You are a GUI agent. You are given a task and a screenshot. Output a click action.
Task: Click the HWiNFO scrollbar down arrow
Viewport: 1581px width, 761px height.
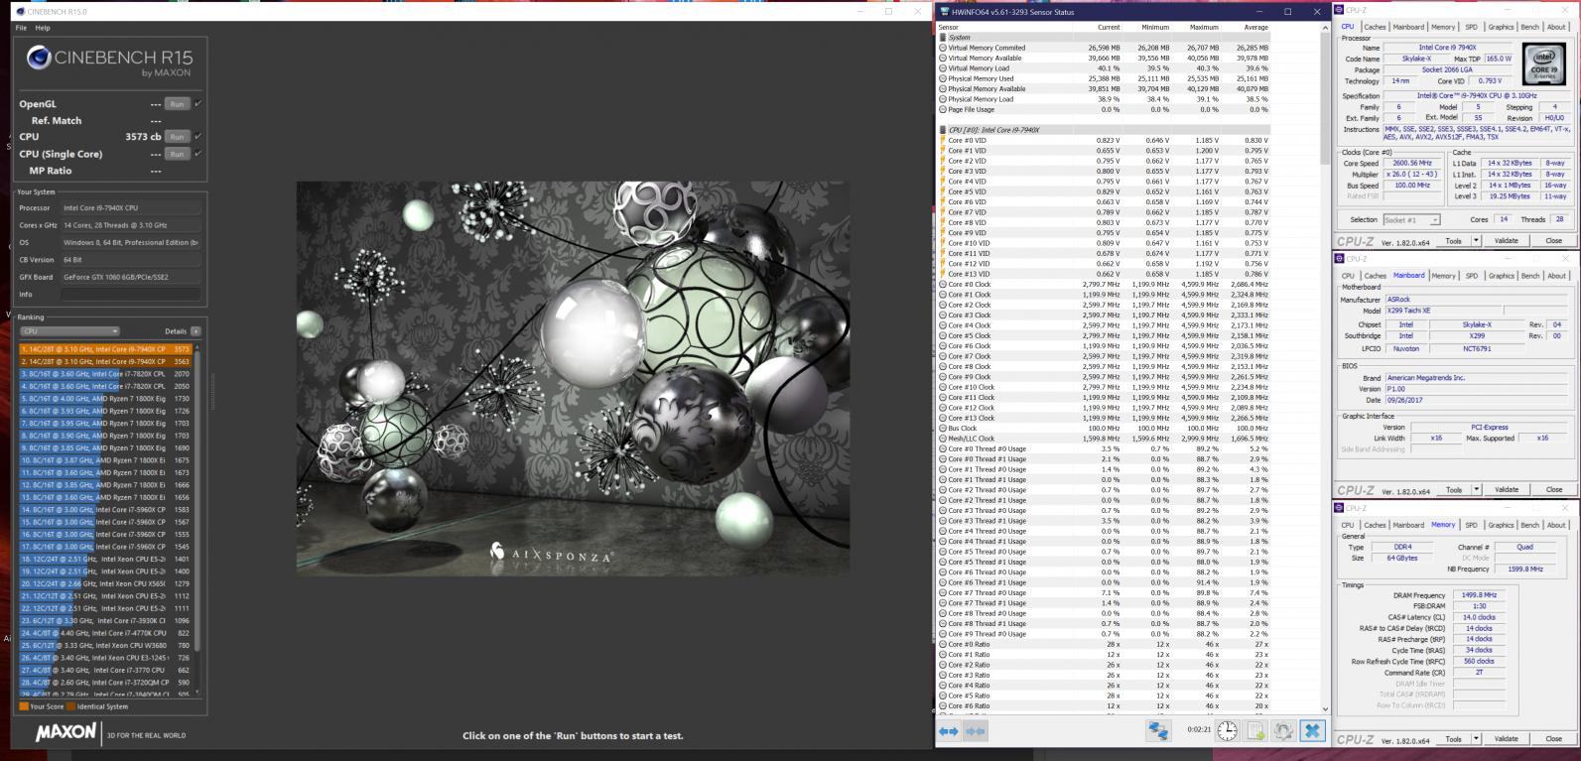pyautogui.click(x=1325, y=708)
